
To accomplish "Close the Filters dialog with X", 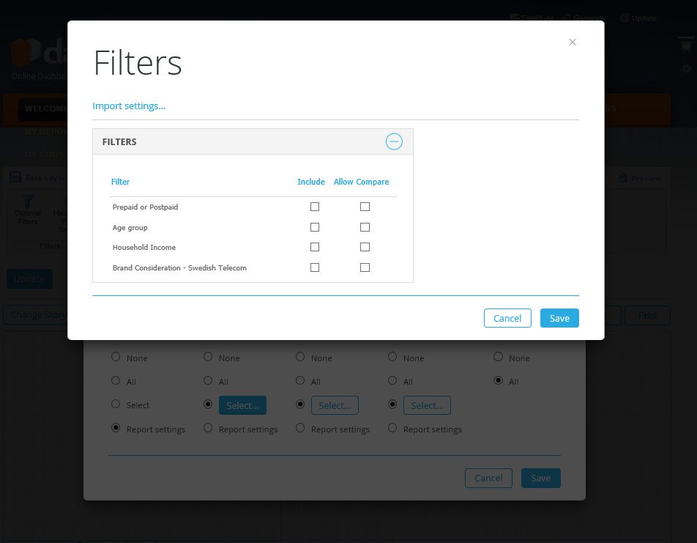I will point(572,42).
